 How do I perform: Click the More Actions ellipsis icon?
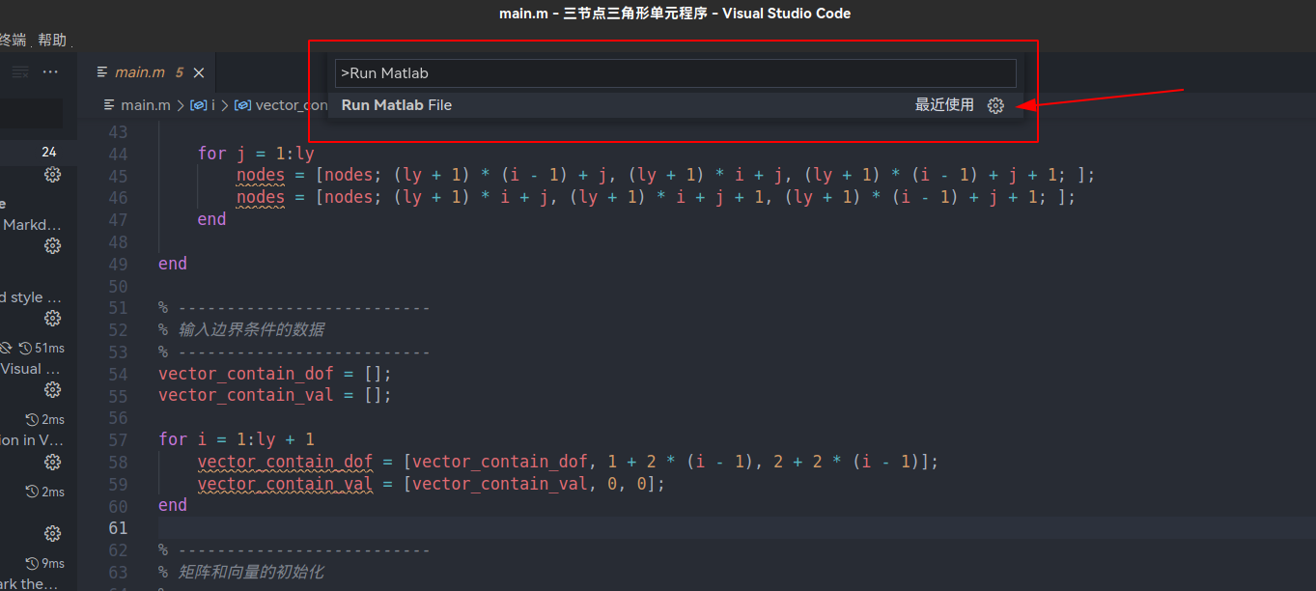point(50,71)
